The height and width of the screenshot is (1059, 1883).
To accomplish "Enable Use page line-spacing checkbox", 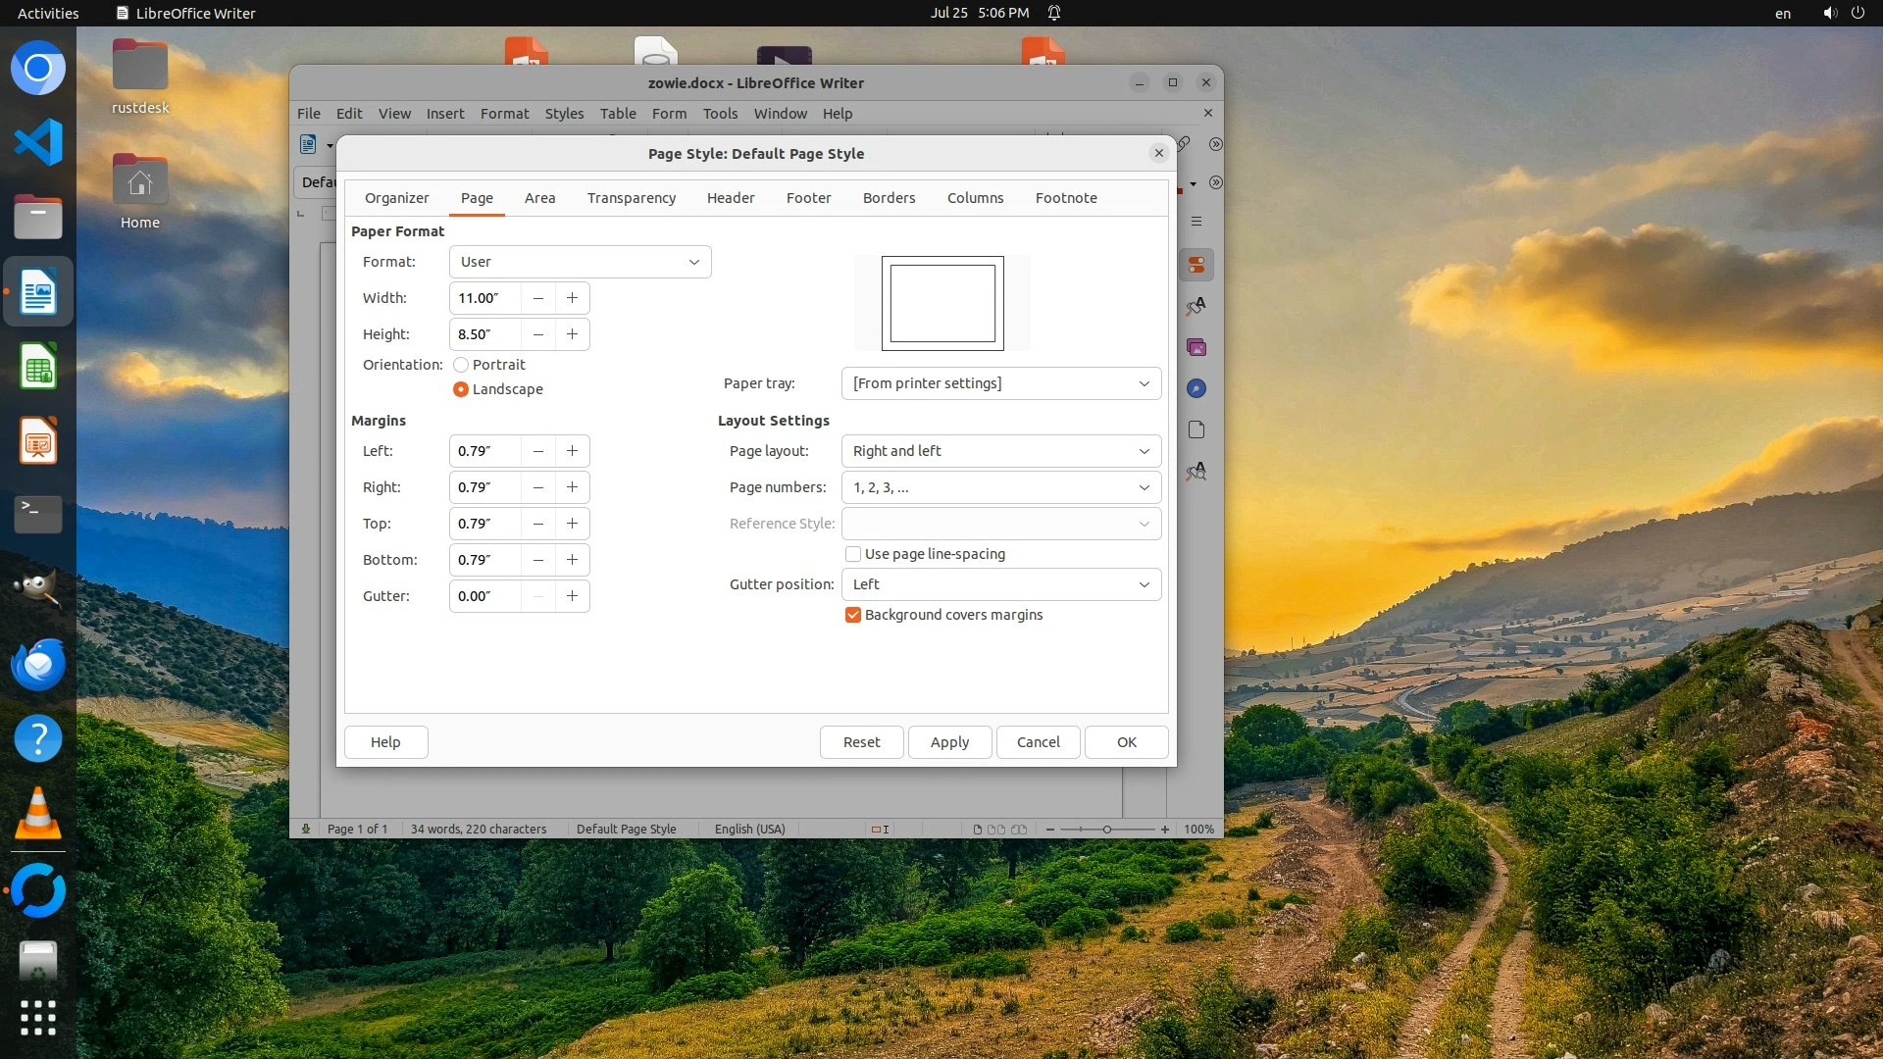I will tap(853, 554).
